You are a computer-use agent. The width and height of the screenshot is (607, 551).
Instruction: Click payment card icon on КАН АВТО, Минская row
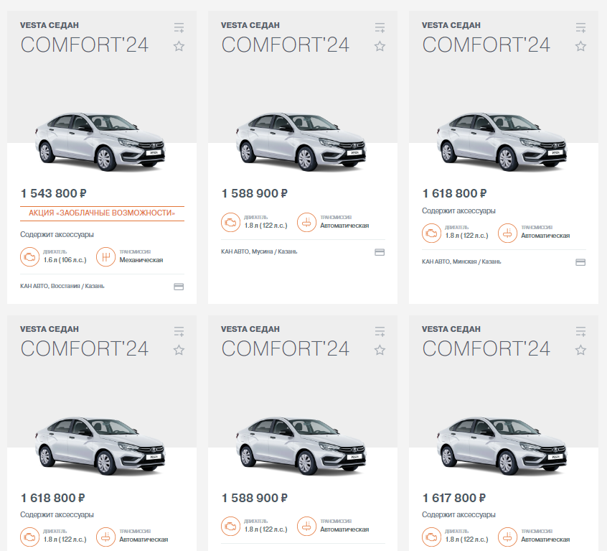580,262
